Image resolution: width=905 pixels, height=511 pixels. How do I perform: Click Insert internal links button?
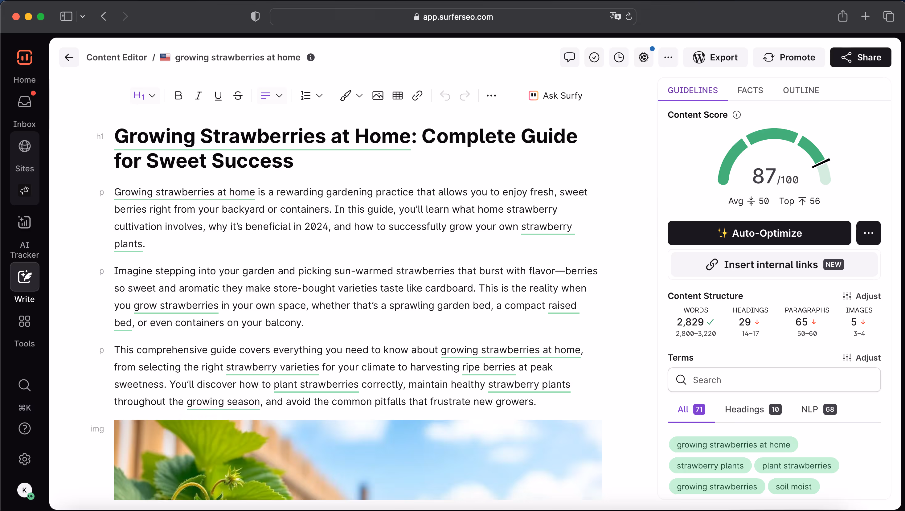pyautogui.click(x=774, y=264)
